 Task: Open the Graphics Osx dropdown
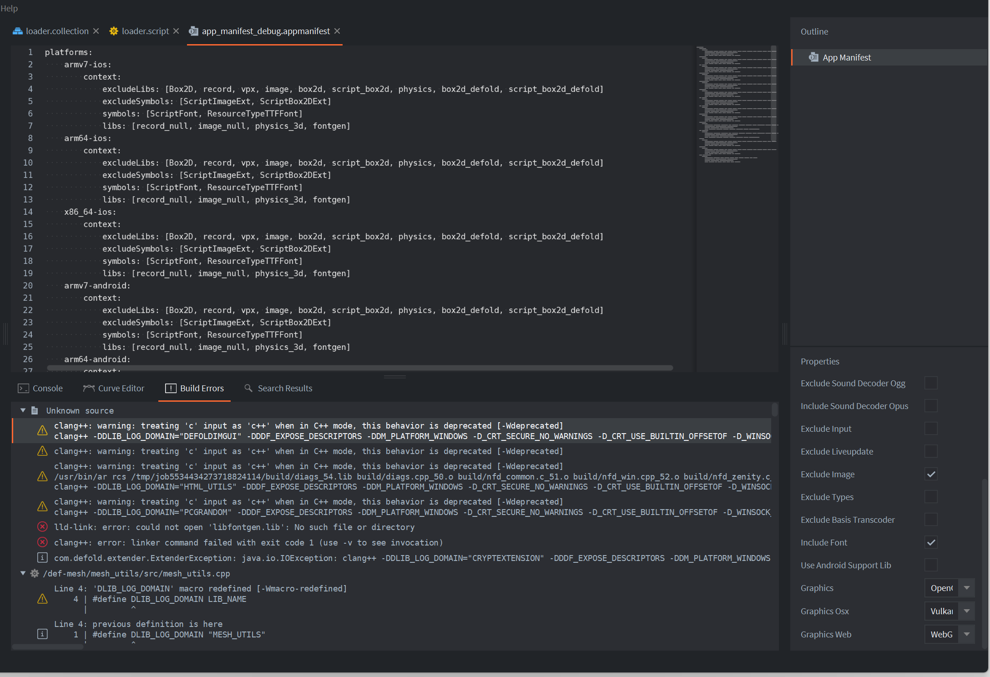tap(950, 611)
